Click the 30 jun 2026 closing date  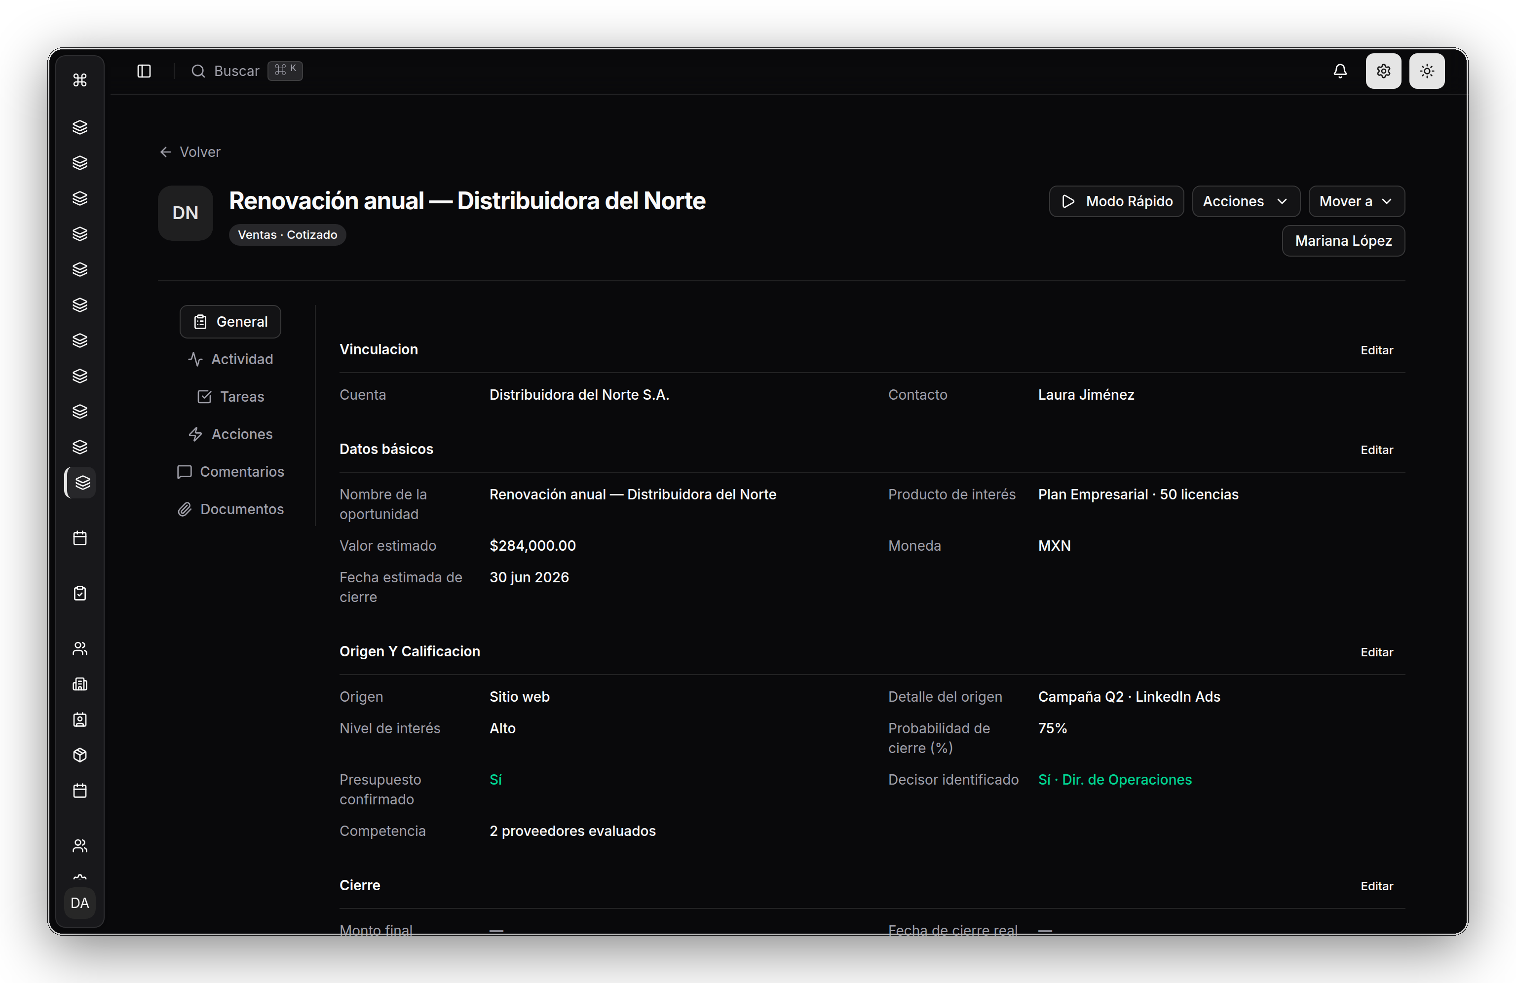pyautogui.click(x=529, y=577)
